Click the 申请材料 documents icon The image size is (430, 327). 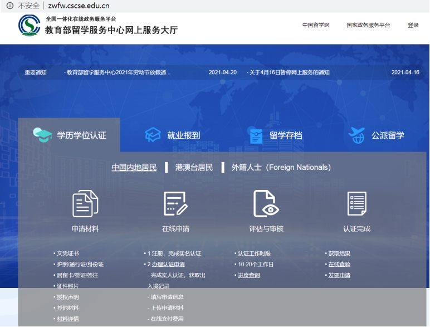click(x=85, y=203)
